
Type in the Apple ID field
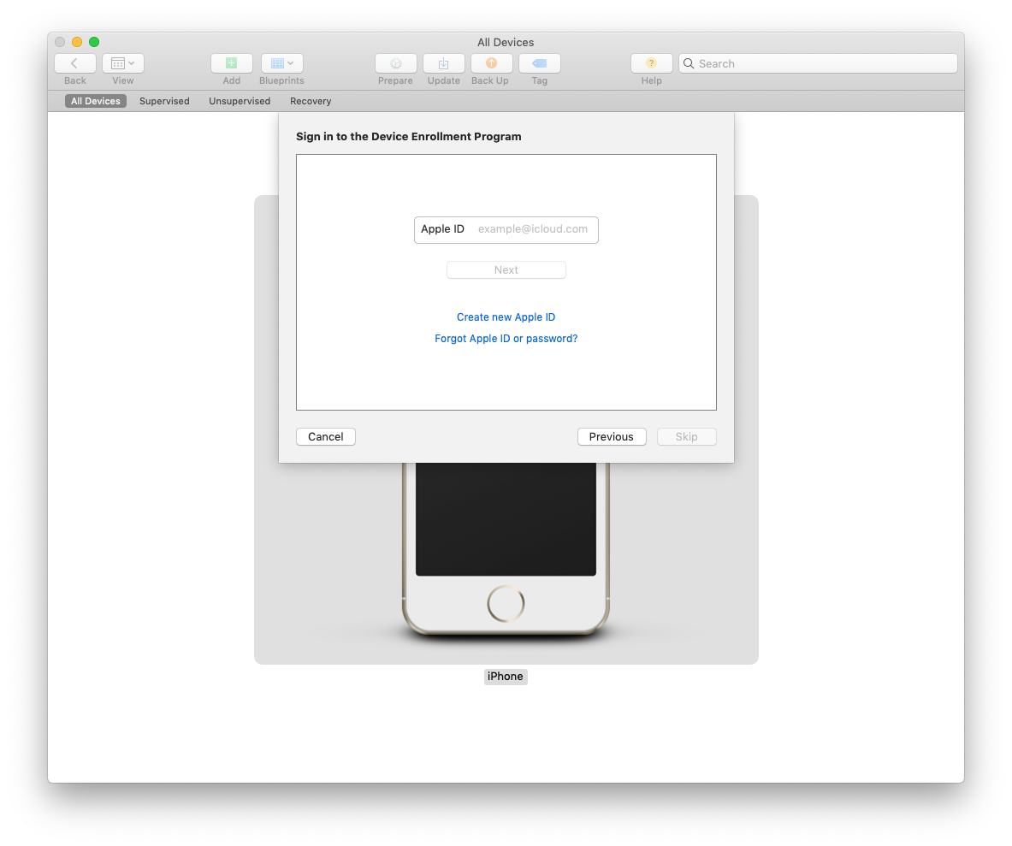tap(532, 229)
